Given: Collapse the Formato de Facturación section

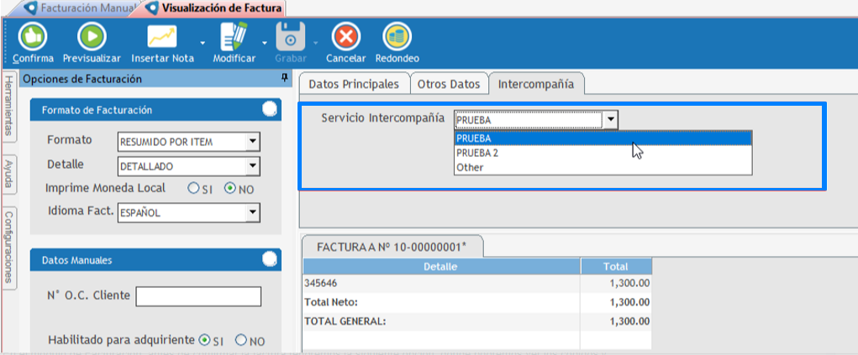Looking at the screenshot, I should click(269, 109).
